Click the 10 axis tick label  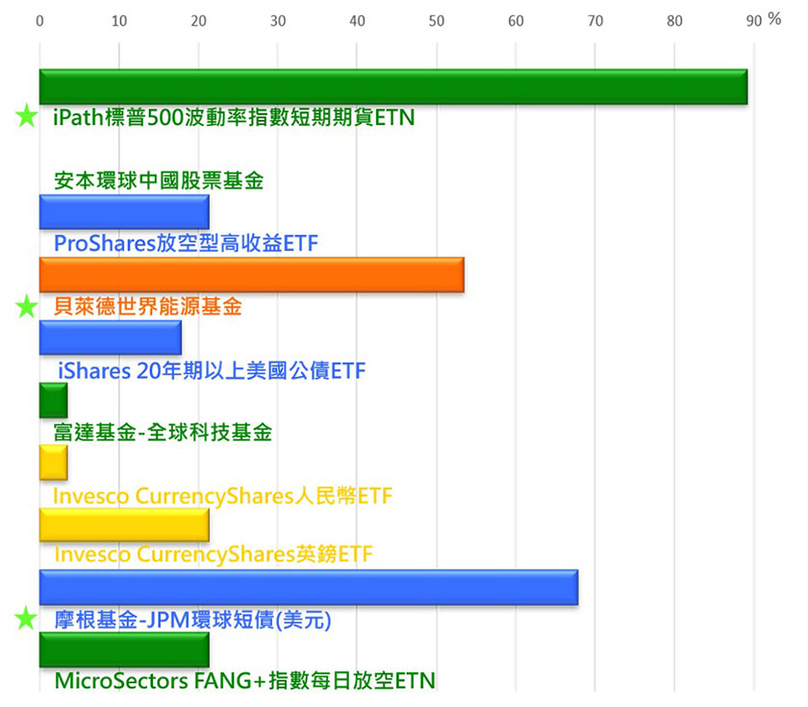[119, 21]
